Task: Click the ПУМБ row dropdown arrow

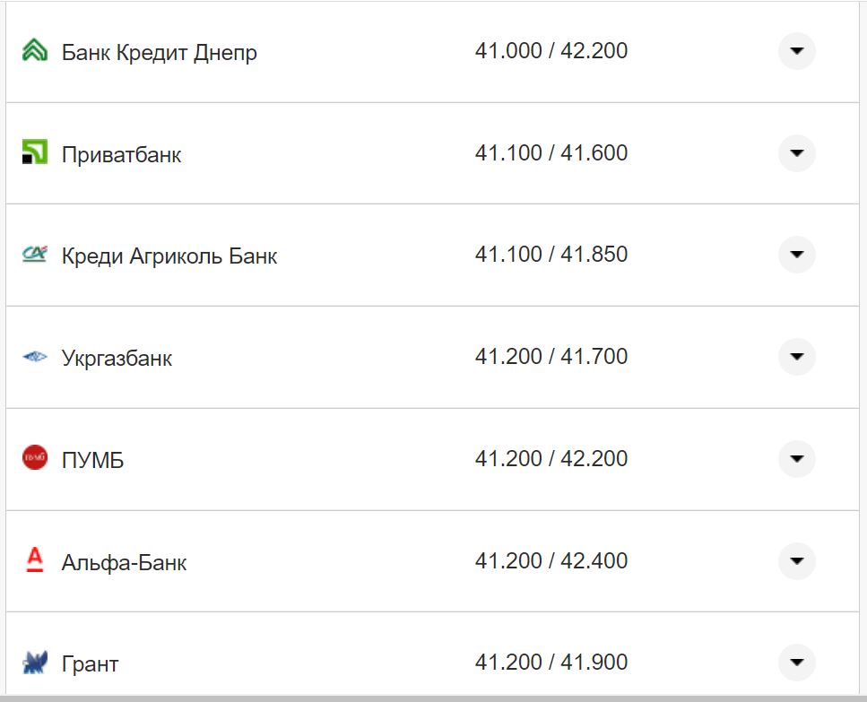Action: (796, 459)
